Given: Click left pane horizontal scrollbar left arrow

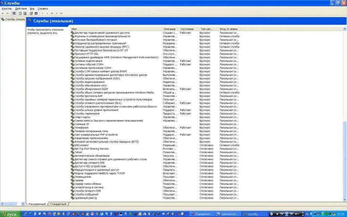Looking at the screenshot, I should 2,204.
